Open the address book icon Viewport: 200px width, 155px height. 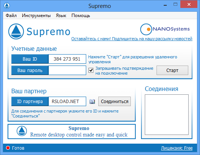[92, 102]
